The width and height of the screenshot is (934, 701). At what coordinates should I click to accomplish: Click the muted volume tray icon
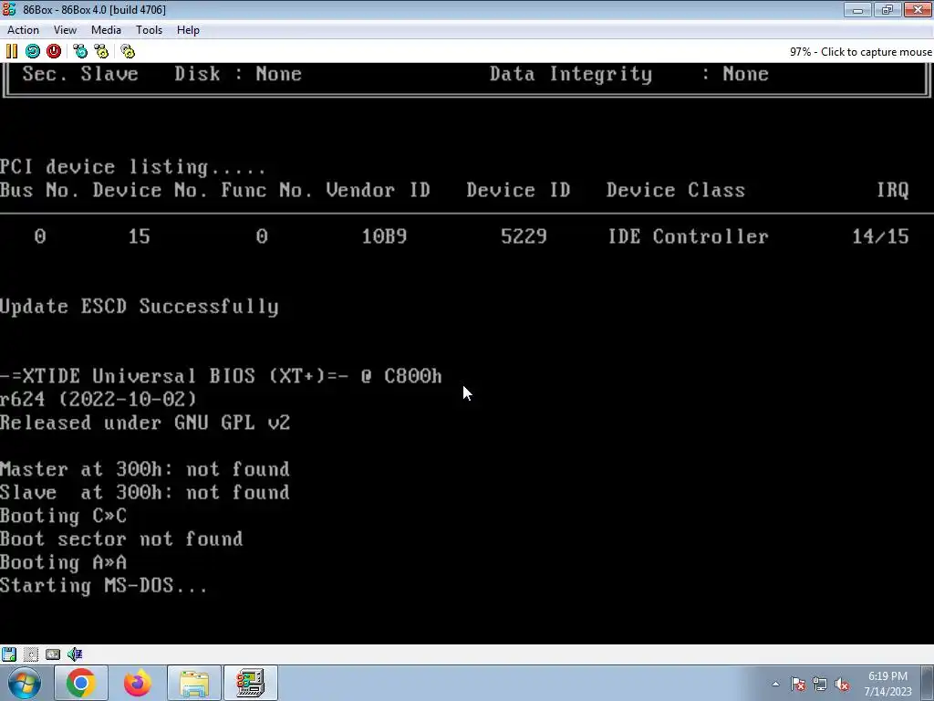842,684
